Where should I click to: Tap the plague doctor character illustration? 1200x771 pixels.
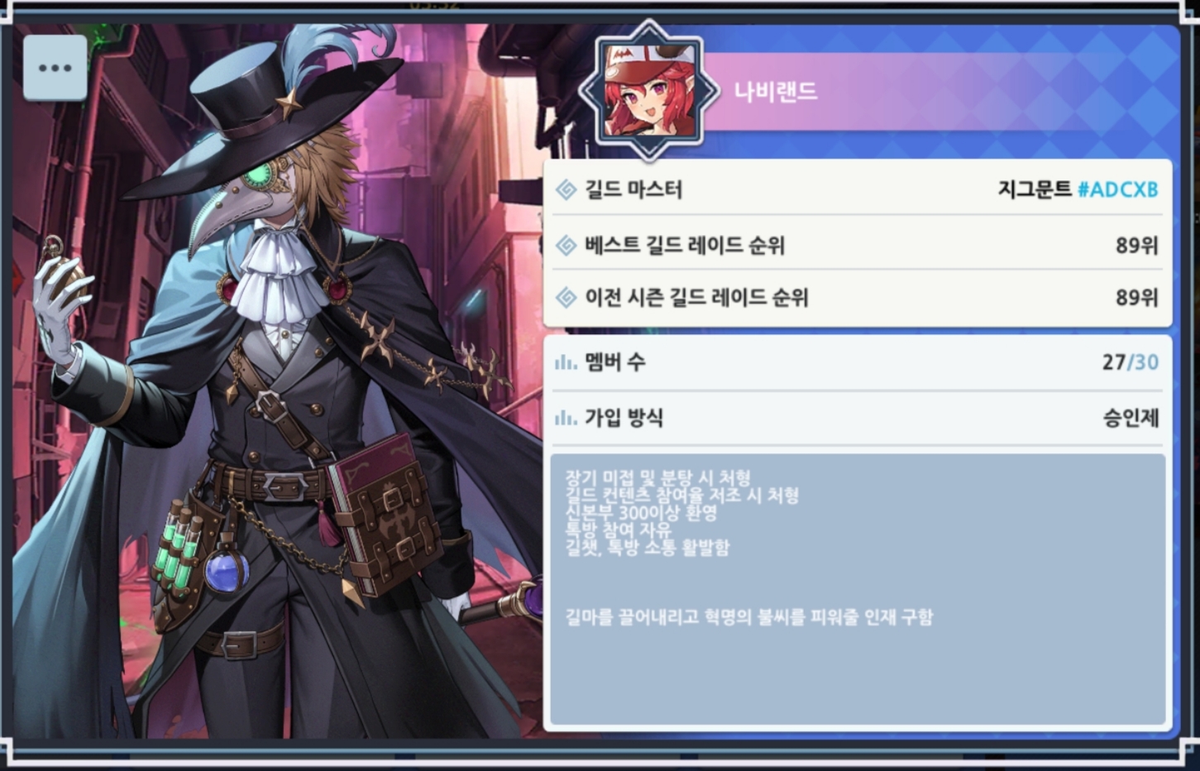pos(281,389)
